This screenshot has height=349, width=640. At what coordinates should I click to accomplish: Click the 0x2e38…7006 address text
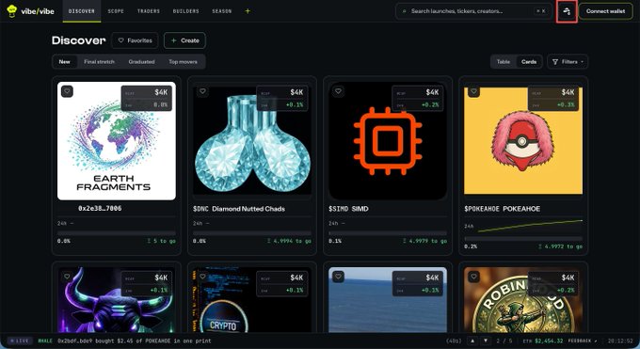100,208
